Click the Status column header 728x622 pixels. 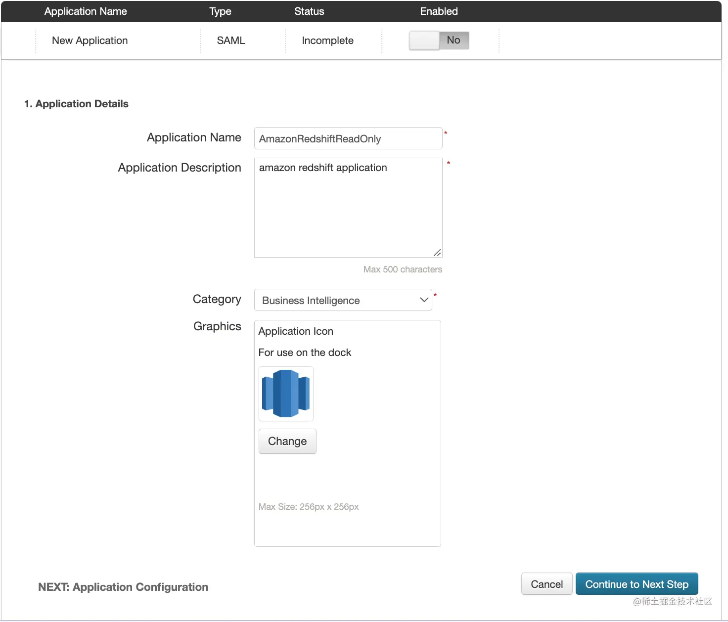pos(309,11)
